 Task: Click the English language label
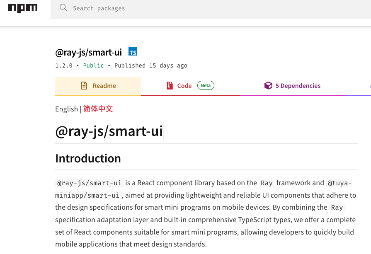[66, 109]
